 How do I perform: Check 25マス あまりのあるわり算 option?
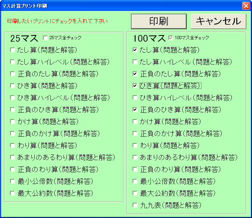pyautogui.click(x=13, y=158)
